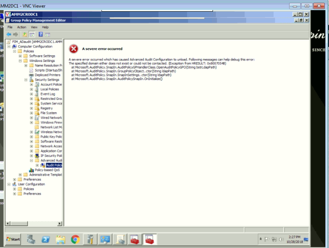
Task: Select Public Key Policies tree item
Action: (x=51, y=137)
